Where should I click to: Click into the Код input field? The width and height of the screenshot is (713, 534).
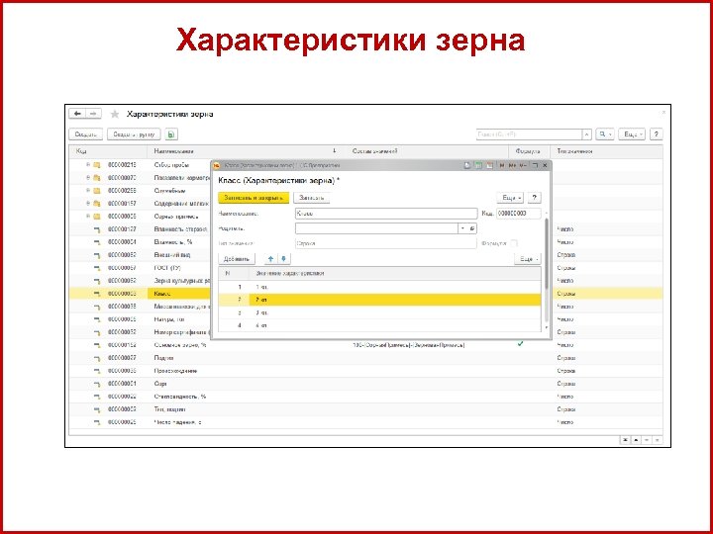518,213
